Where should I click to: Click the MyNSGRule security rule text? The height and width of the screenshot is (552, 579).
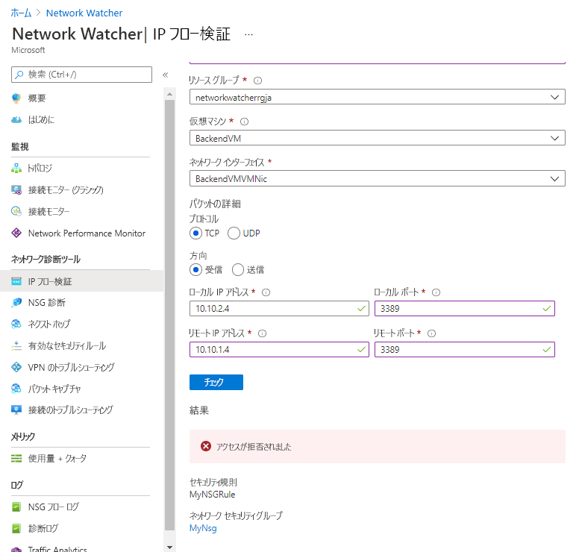coord(213,495)
